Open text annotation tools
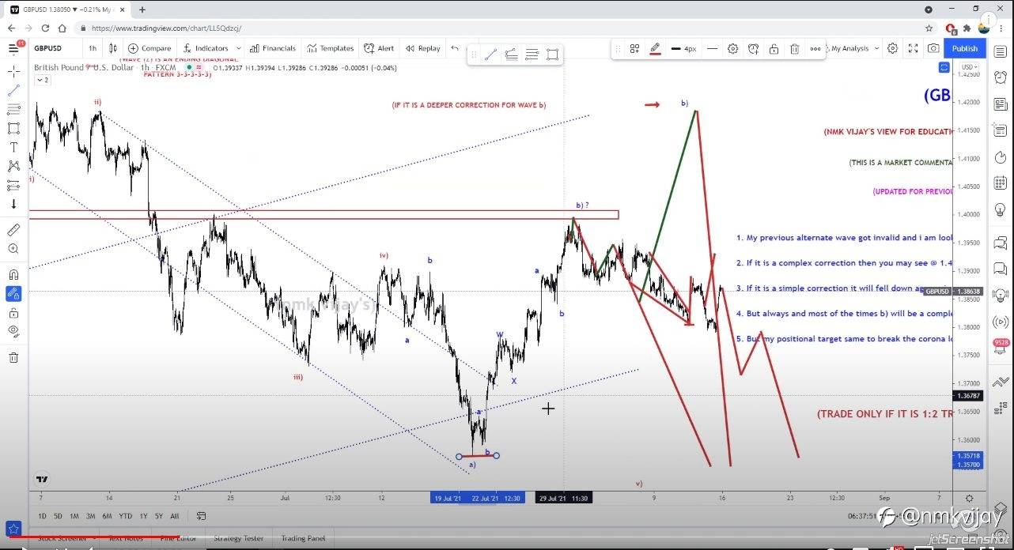This screenshot has width=1014, height=550. point(13,147)
